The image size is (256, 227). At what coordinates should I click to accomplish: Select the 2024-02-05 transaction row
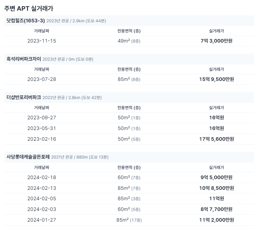pyautogui.click(x=129, y=199)
